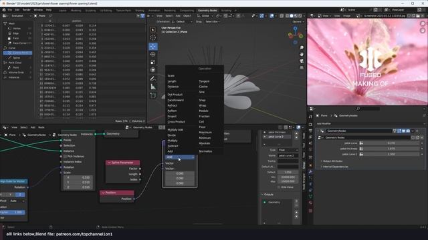Screen dimensions: 428x240
Task: Click the pan view hand icon
Action: point(302,54)
